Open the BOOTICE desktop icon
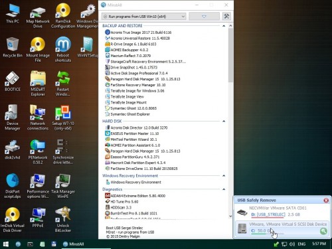Image resolution: width=332 pixels, height=249 pixels. tap(13, 82)
